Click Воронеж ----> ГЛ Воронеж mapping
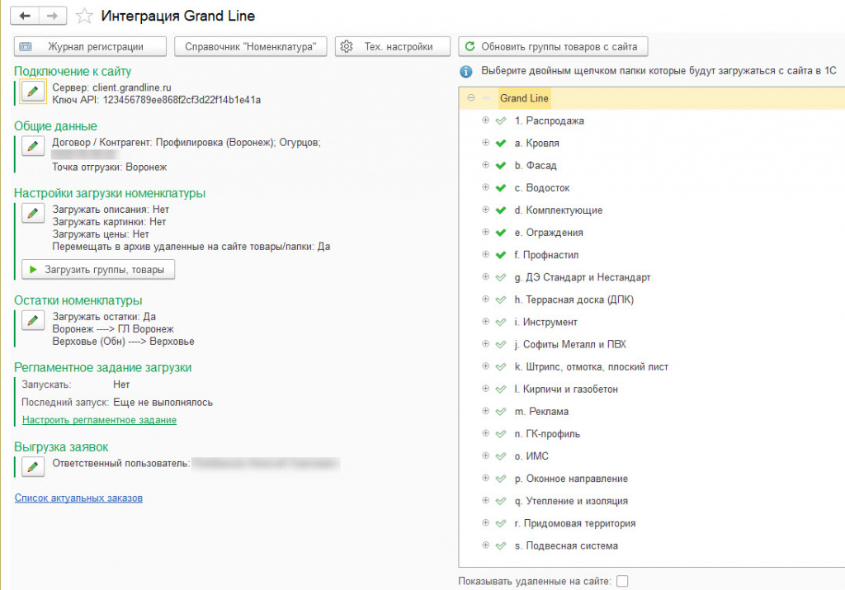 [x=113, y=329]
